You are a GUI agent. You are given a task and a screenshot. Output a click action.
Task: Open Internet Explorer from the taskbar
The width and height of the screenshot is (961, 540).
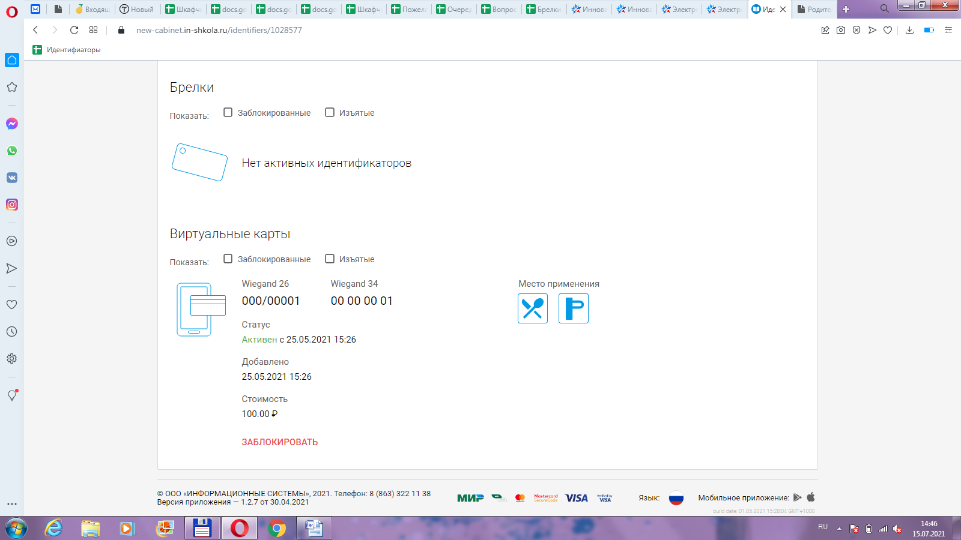pyautogui.click(x=54, y=528)
